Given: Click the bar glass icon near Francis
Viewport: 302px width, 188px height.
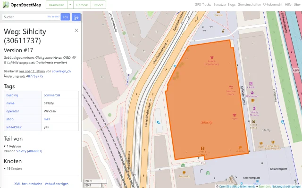Looking at the screenshot, I should [x=223, y=31].
